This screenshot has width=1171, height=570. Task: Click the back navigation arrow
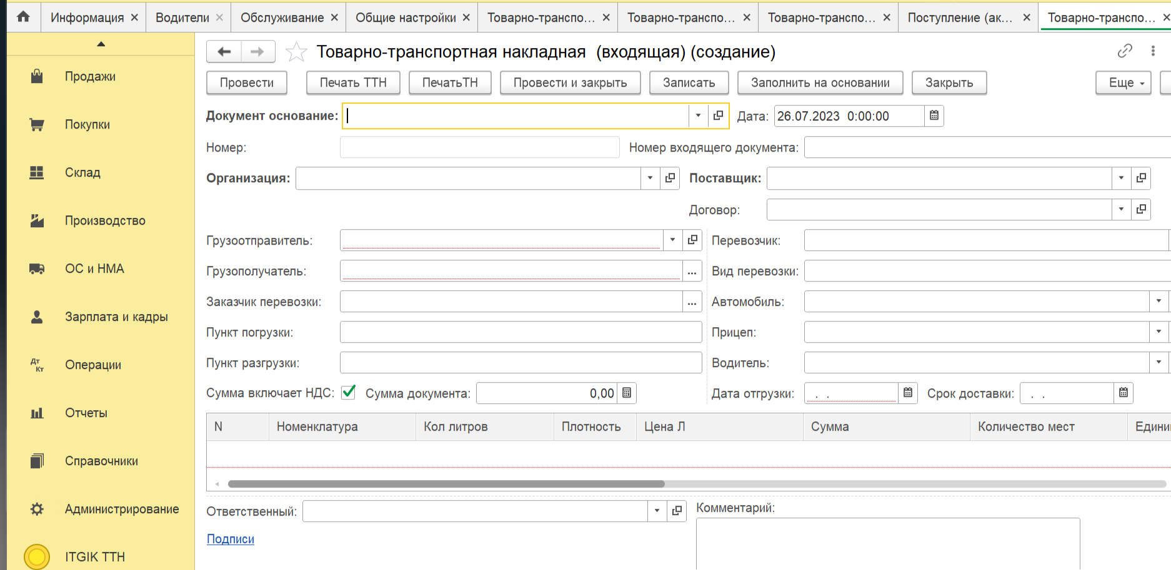(224, 52)
